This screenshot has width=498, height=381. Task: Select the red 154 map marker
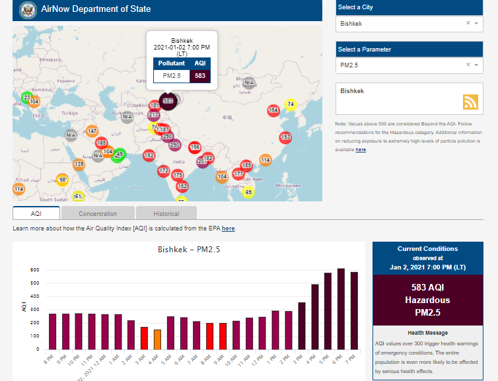click(x=273, y=110)
